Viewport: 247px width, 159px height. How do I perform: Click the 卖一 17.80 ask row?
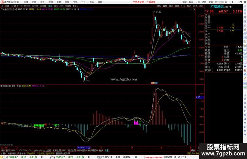click(x=223, y=28)
